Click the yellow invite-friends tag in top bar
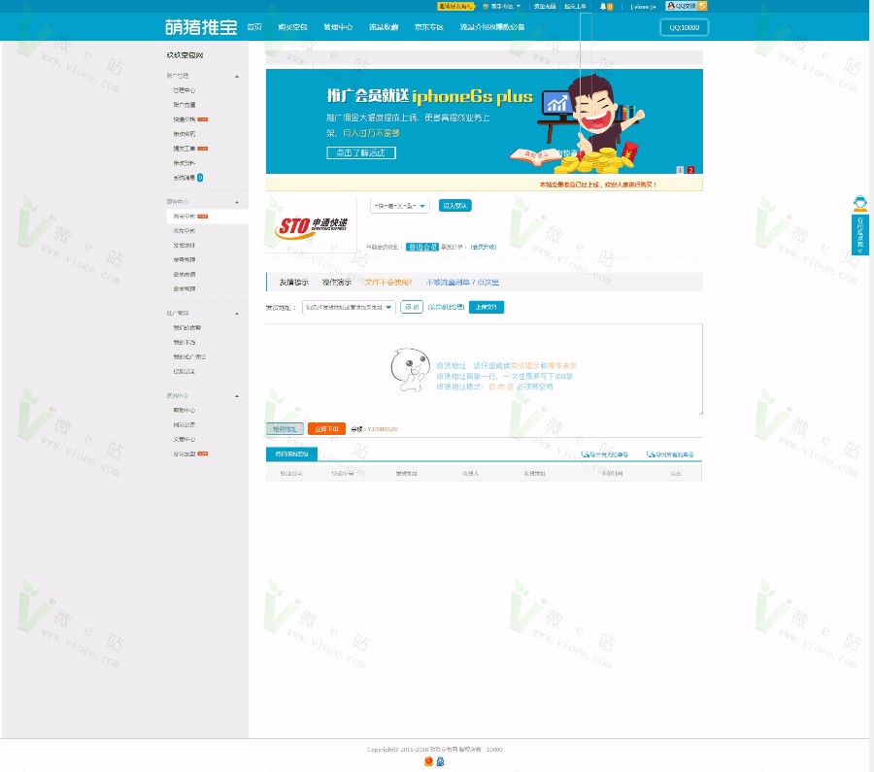The image size is (874, 772). pyautogui.click(x=455, y=6)
